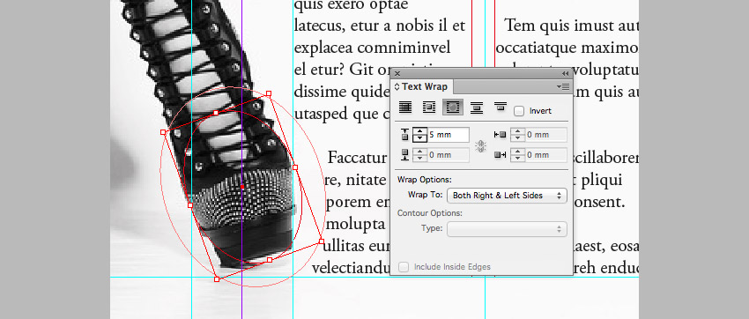Toggle Include Inside Edges checkbox
749x319 pixels.
404,267
